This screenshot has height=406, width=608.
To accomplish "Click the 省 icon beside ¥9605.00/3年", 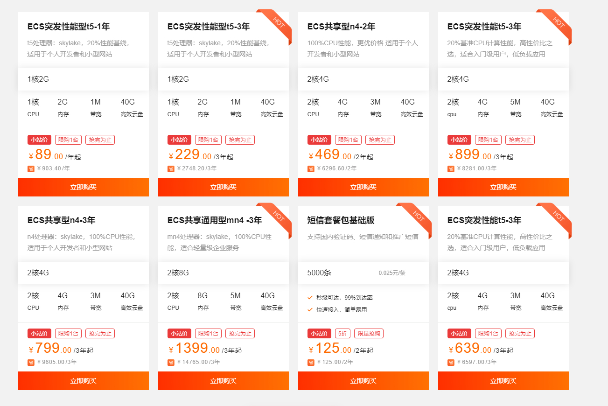I will click(x=31, y=363).
